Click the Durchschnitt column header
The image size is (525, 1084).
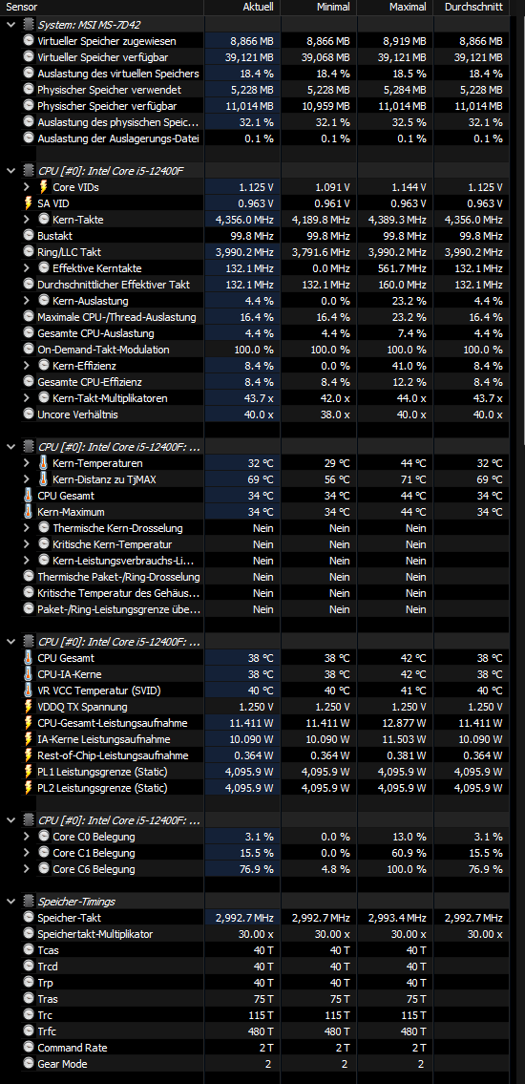(472, 7)
